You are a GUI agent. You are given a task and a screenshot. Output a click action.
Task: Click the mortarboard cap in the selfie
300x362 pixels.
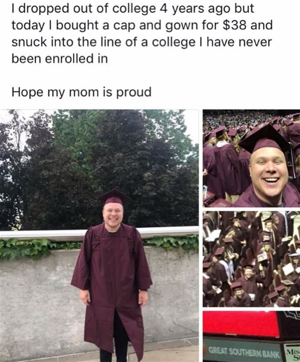(264, 139)
